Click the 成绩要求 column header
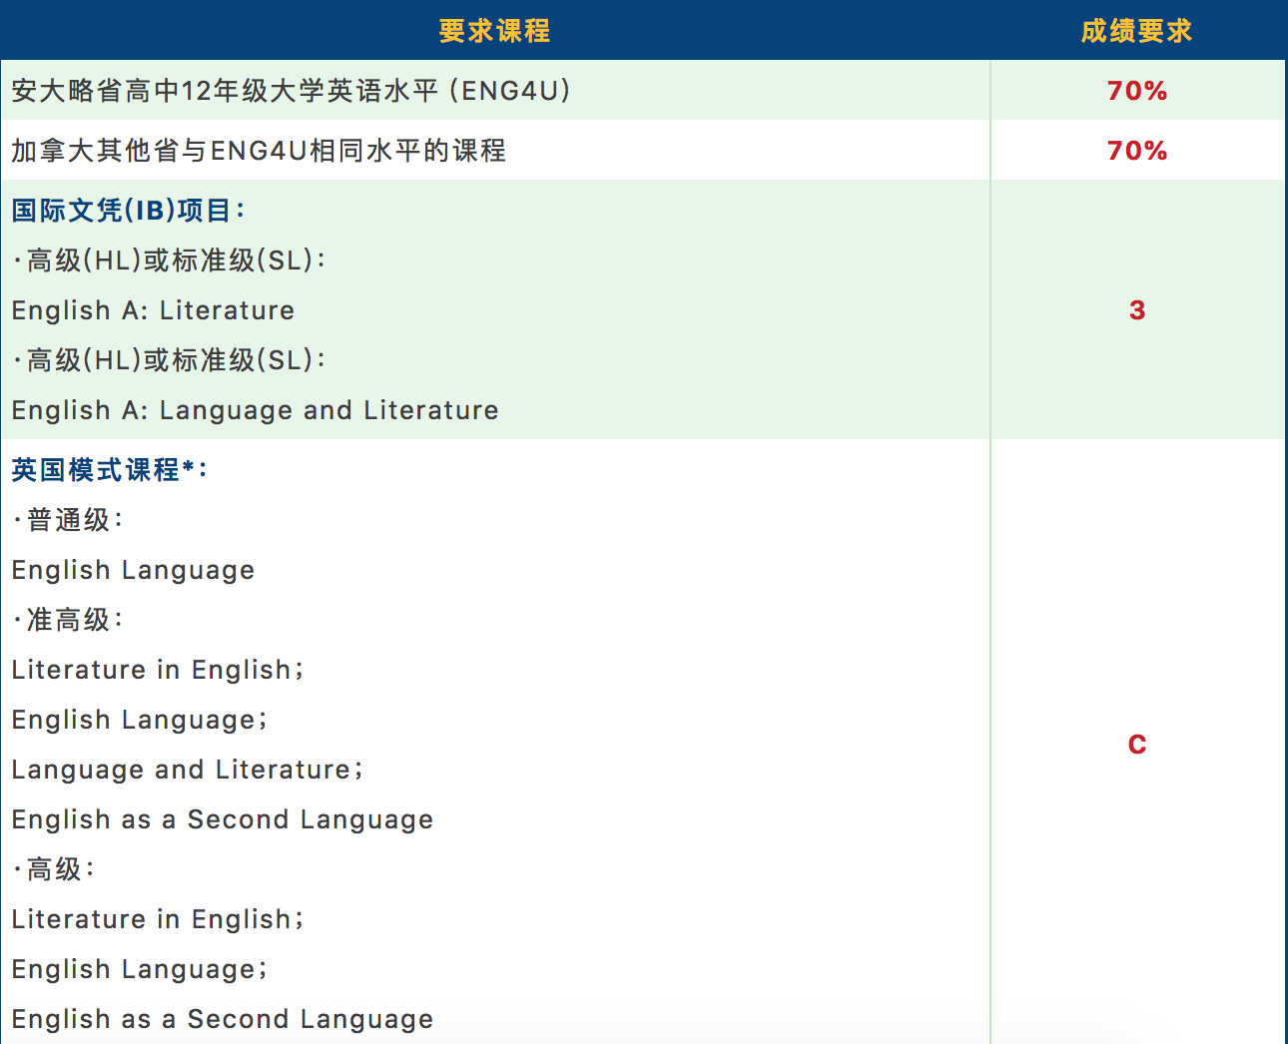Screen dimensions: 1288x1044 point(1136,31)
